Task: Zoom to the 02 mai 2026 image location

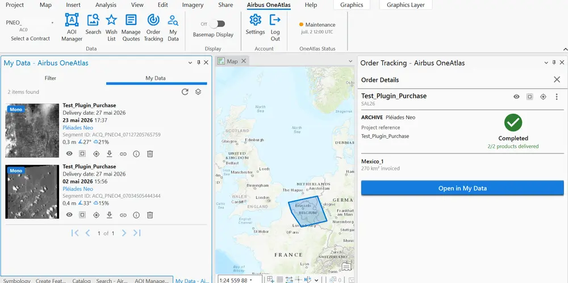Action: (96, 215)
